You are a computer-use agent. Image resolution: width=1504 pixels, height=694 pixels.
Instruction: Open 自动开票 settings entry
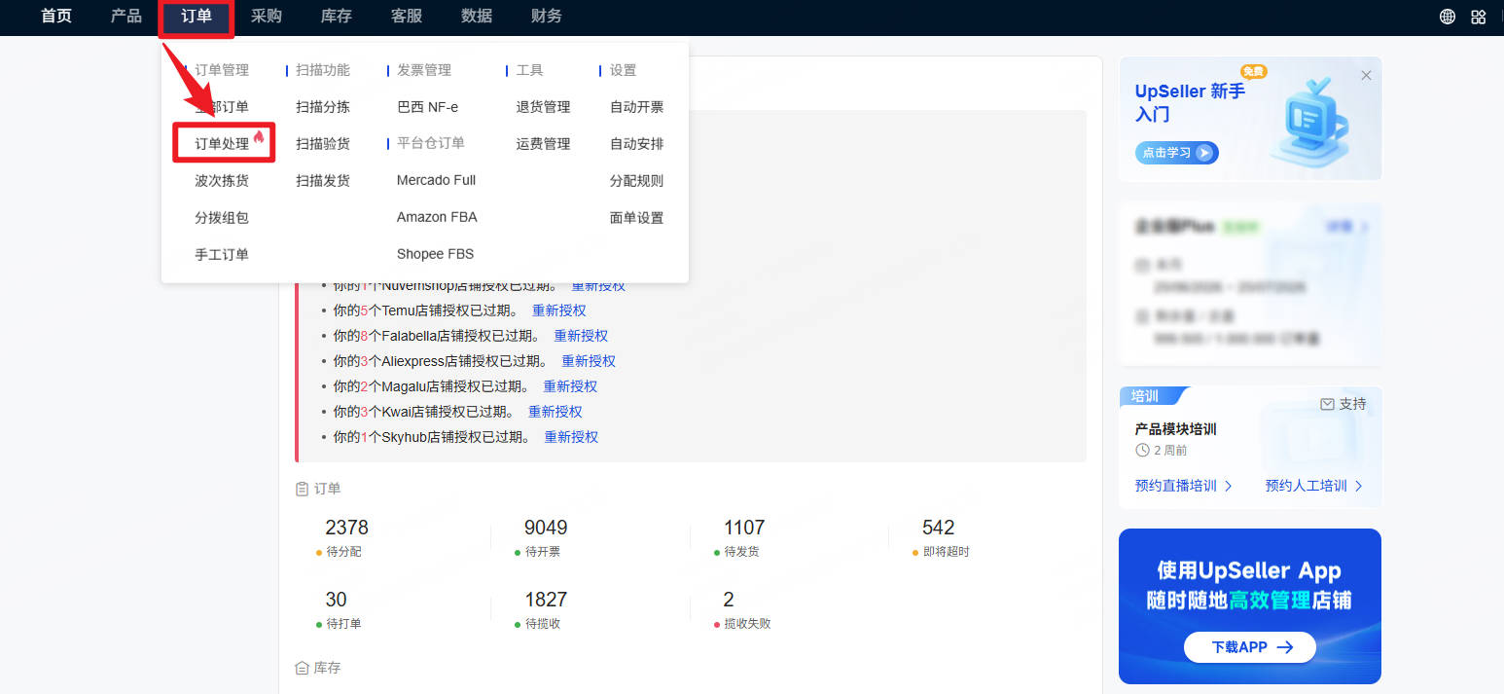[x=637, y=107]
